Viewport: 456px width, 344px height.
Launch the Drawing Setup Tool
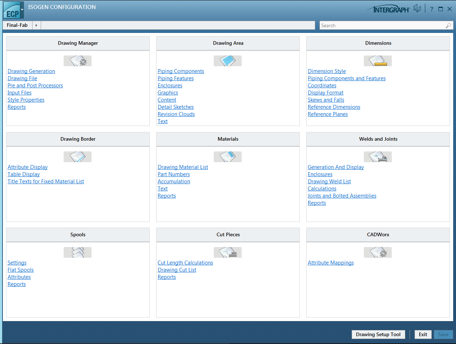(x=378, y=334)
